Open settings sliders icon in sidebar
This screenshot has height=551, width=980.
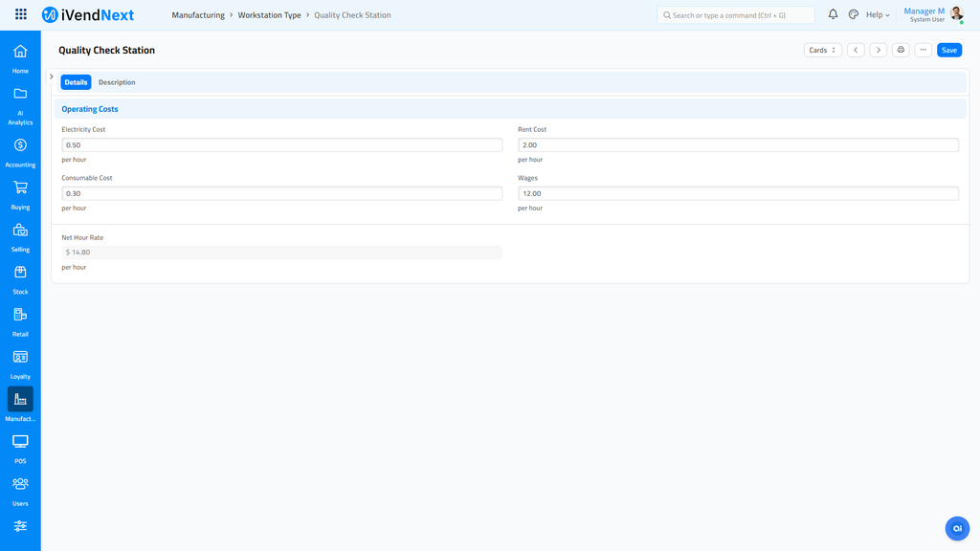coord(20,526)
